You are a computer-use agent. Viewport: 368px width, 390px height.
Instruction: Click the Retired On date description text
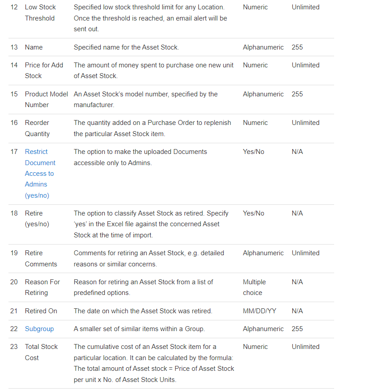[x=143, y=311]
